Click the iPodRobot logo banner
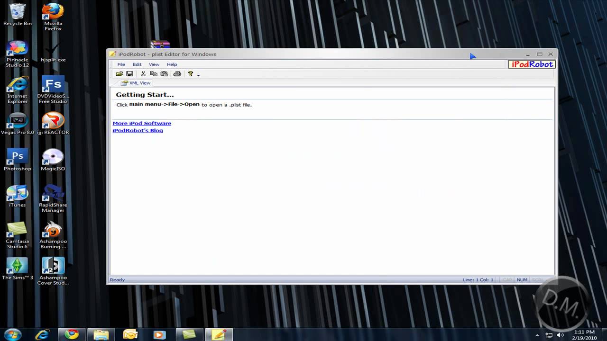Image resolution: width=607 pixels, height=341 pixels. (532, 64)
